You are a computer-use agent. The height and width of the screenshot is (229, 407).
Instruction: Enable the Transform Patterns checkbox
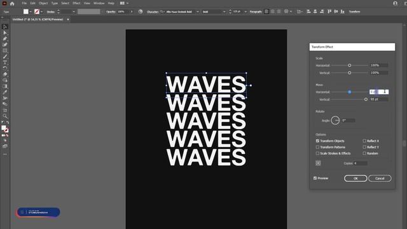click(x=317, y=147)
